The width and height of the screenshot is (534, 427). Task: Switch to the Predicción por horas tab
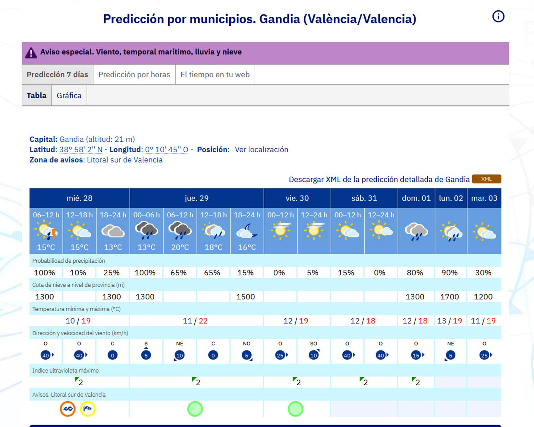coord(134,75)
